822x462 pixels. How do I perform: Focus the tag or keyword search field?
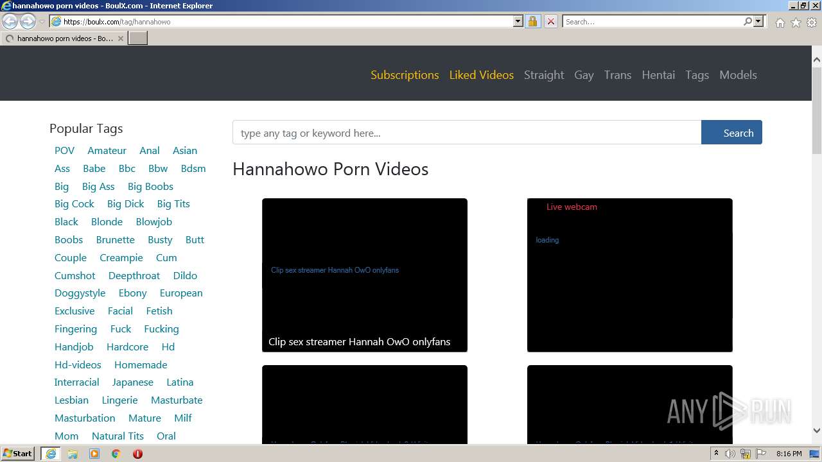(467, 133)
